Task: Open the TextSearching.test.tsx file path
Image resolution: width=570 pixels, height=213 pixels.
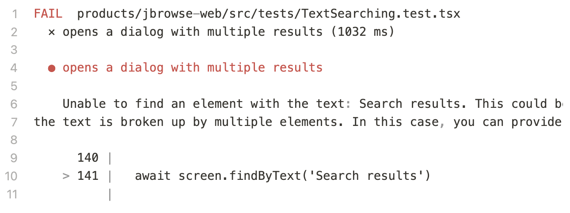Action: (x=269, y=14)
